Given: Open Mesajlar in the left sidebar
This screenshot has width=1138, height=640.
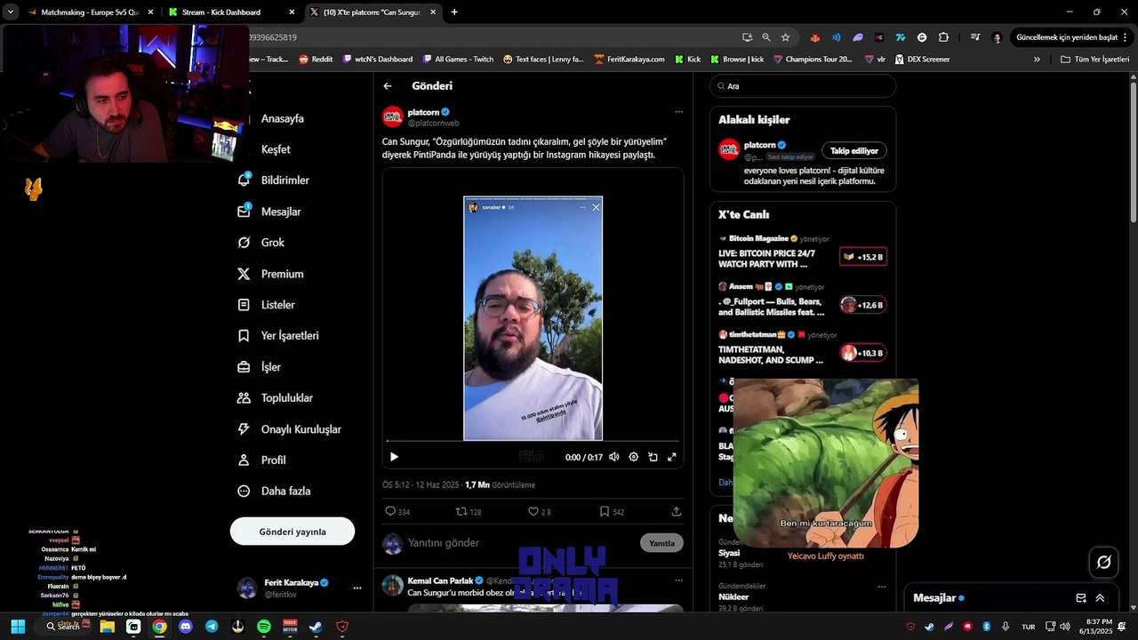Looking at the screenshot, I should point(269,212).
